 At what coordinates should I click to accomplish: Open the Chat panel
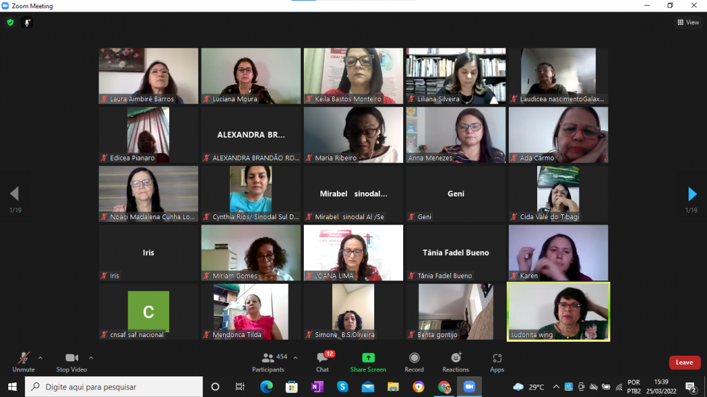[x=322, y=361]
